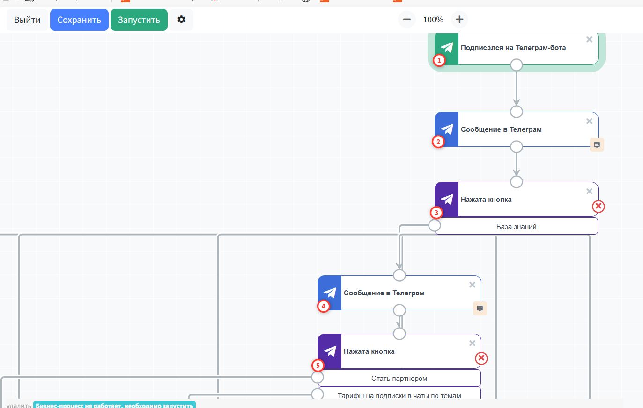643x408 pixels.
Task: Select the Стать партнером button option
Action: point(399,378)
